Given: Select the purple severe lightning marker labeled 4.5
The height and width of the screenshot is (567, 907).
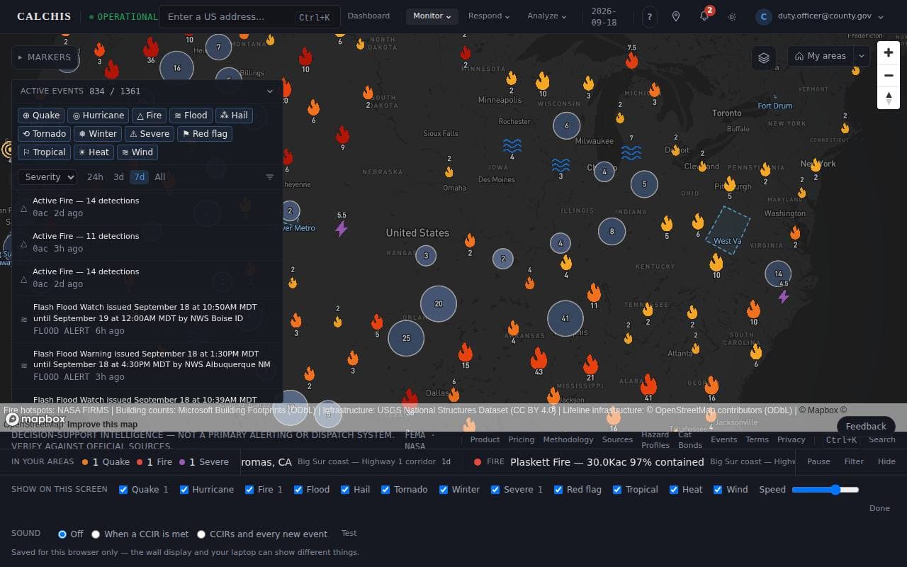Looking at the screenshot, I should [x=784, y=296].
